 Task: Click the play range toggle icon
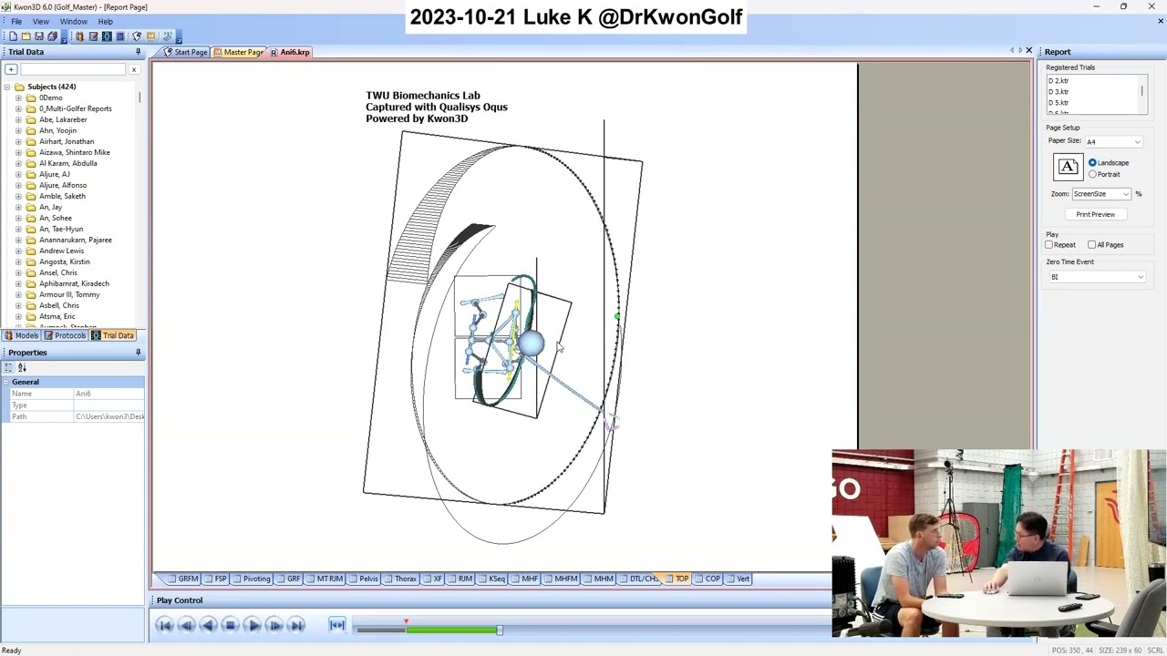point(337,625)
